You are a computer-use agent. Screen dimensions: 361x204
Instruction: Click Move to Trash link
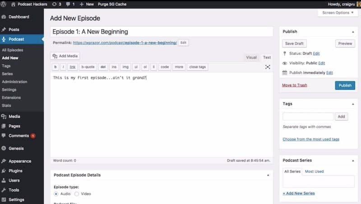295,85
